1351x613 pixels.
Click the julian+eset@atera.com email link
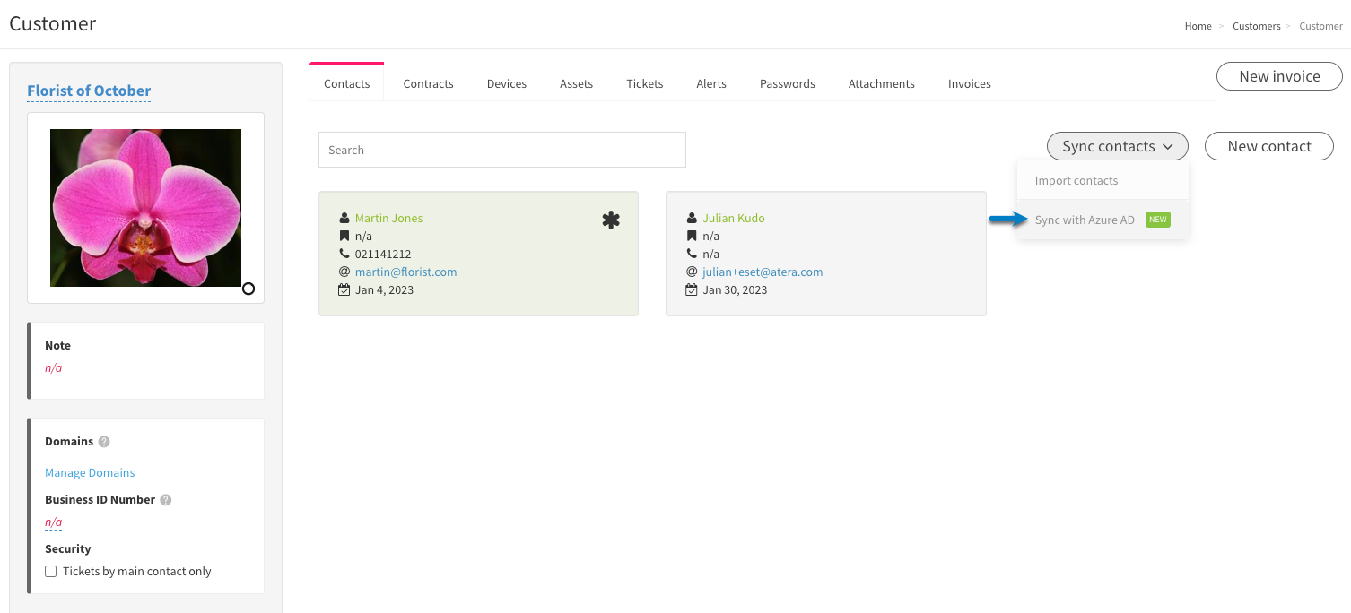coord(763,272)
